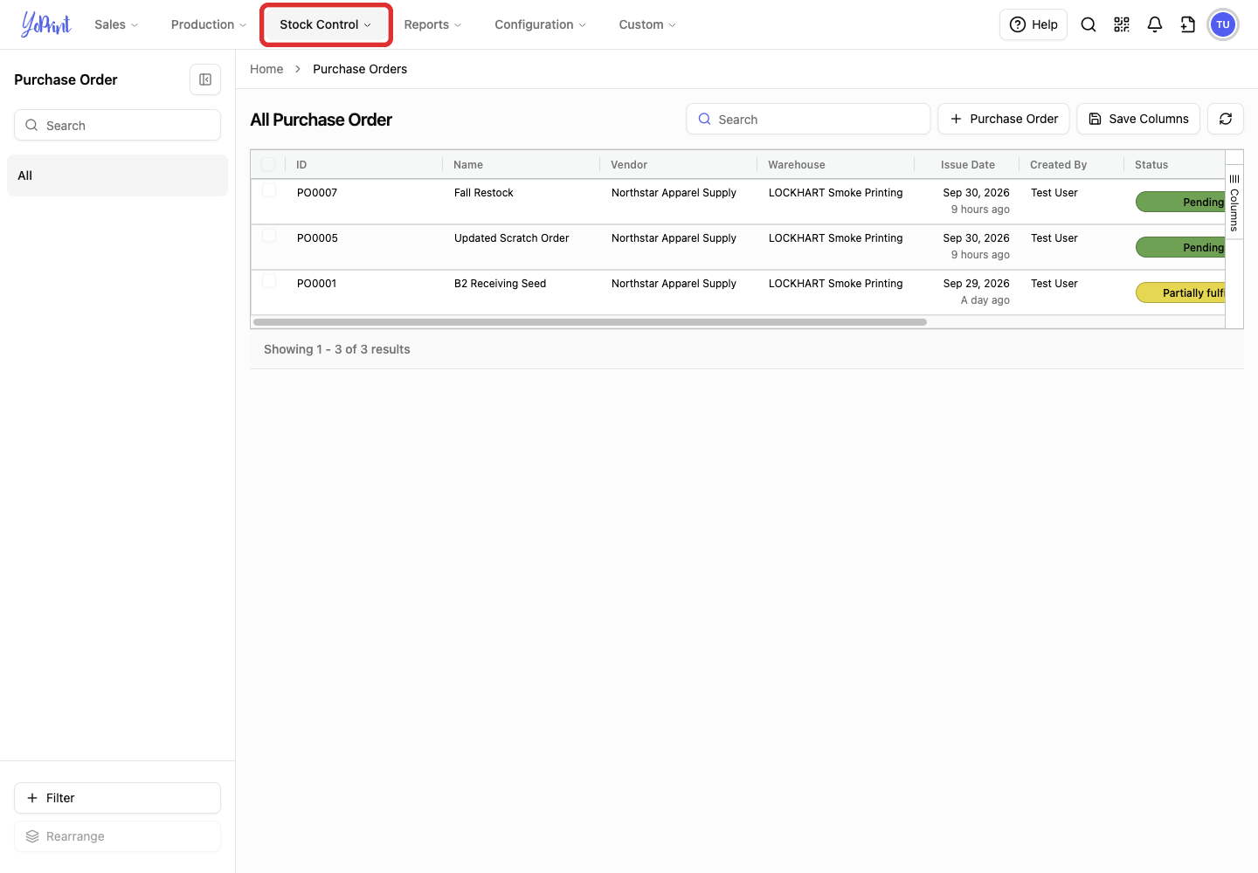Create a new Purchase Order
1258x873 pixels.
click(x=1004, y=119)
